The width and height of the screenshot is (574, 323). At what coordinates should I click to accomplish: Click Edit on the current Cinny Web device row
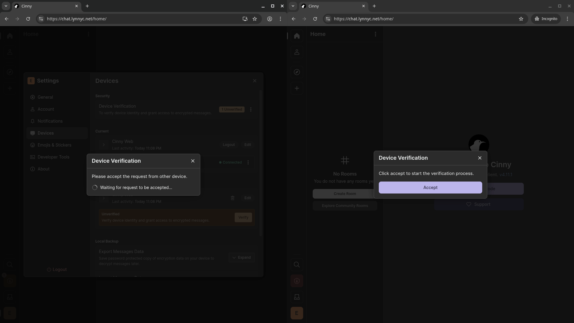[x=248, y=145]
